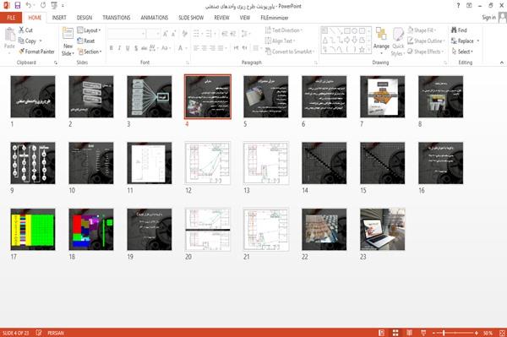The width and height of the screenshot is (507, 337).
Task: Start Slide Show from status bar icon
Action: [x=423, y=333]
